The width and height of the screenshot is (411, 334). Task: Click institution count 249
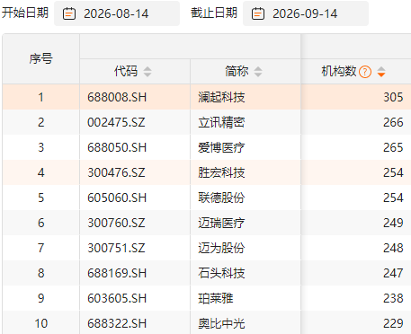point(393,223)
